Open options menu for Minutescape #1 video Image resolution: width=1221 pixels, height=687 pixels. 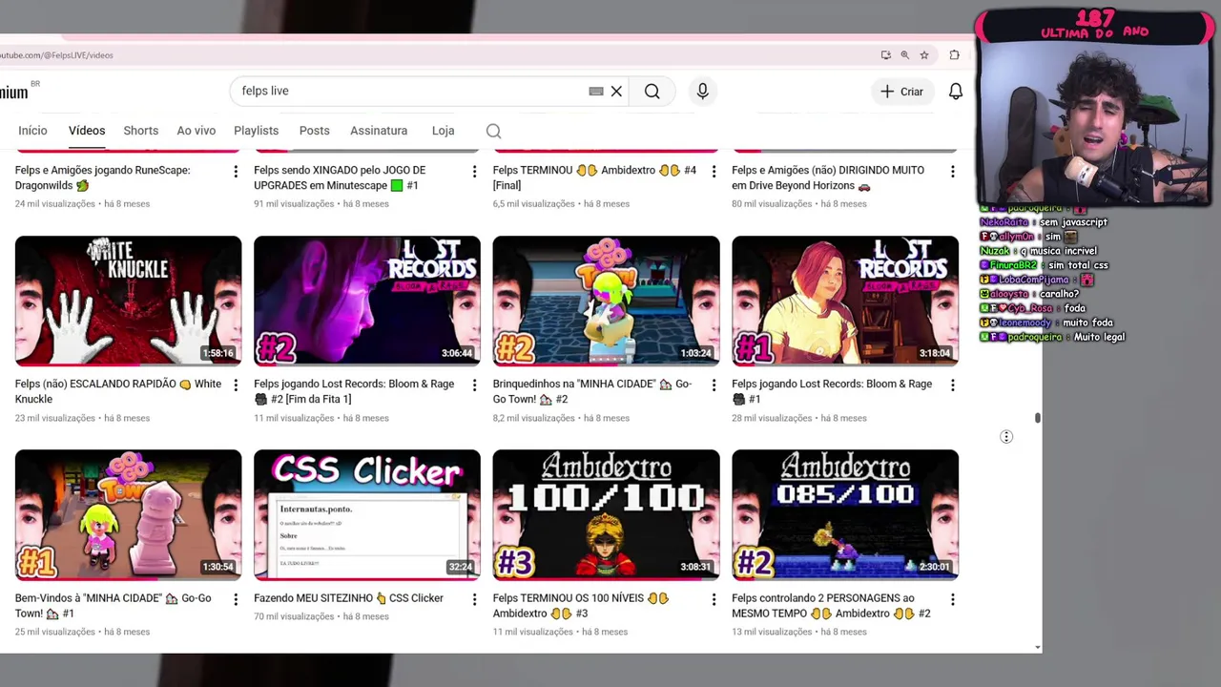pos(474,172)
